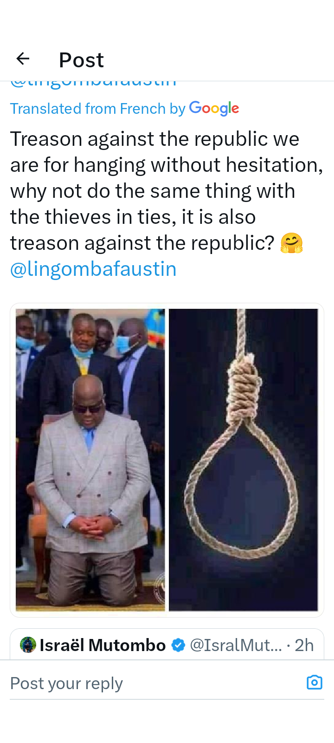This screenshot has width=334, height=743.
Task: Tap the line starting 'Treason against the republic we'
Action: (x=154, y=139)
